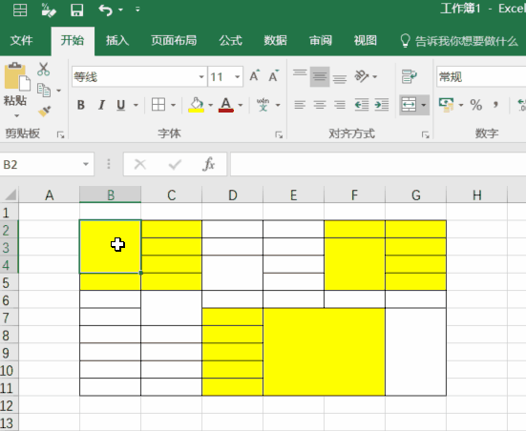Open Customize Quick Access Toolbar menu
This screenshot has width=526, height=431.
click(x=137, y=10)
